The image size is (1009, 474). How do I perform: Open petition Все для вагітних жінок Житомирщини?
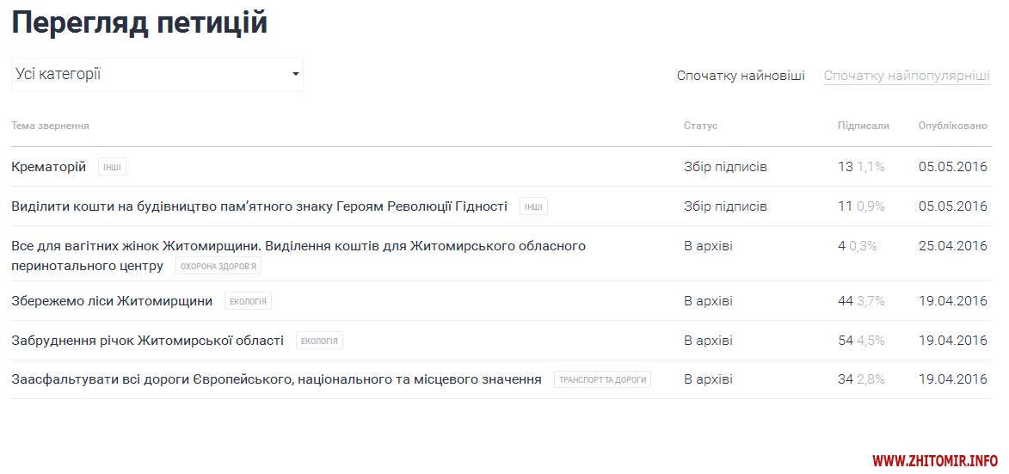[298, 246]
